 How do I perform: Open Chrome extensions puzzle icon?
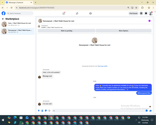pos(142,8)
